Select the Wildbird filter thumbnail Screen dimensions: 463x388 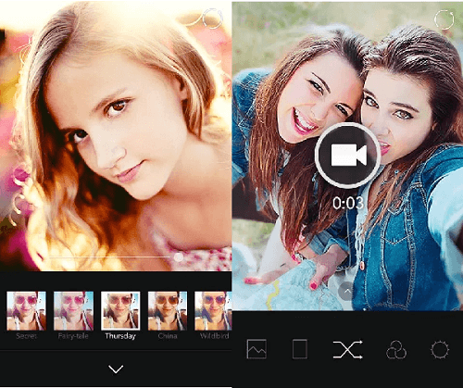(x=213, y=311)
